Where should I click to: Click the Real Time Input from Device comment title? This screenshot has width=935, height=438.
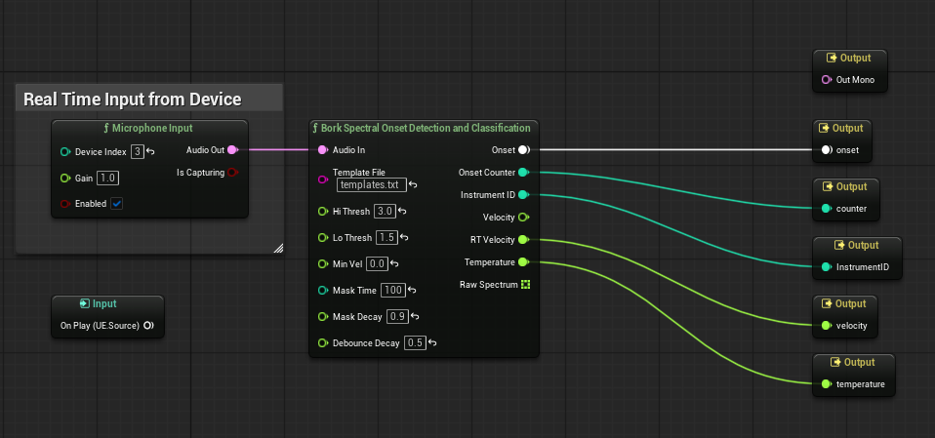132,99
